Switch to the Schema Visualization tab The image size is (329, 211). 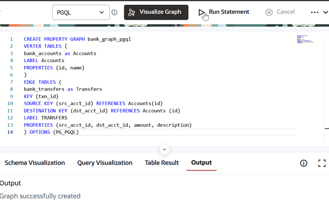(x=35, y=163)
